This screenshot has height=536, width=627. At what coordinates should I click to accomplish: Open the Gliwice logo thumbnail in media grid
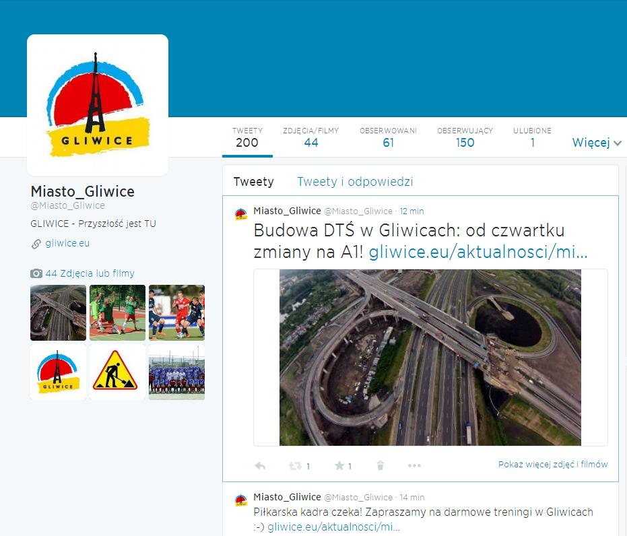[x=59, y=372]
